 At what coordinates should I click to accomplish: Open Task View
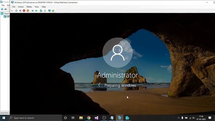click(x=73, y=118)
